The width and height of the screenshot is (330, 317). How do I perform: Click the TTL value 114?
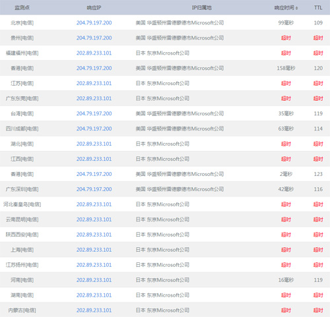(318, 129)
